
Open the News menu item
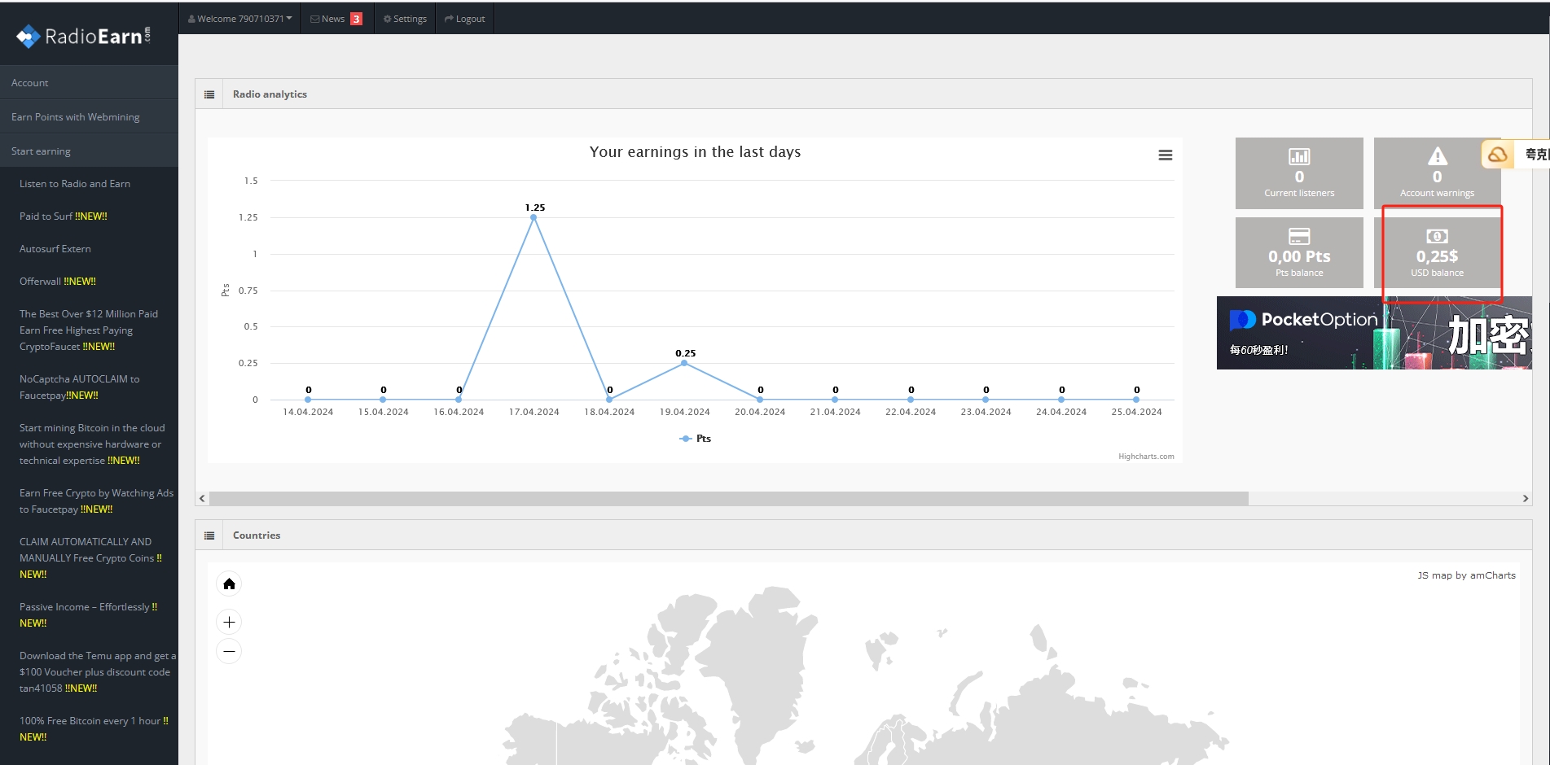pos(336,19)
